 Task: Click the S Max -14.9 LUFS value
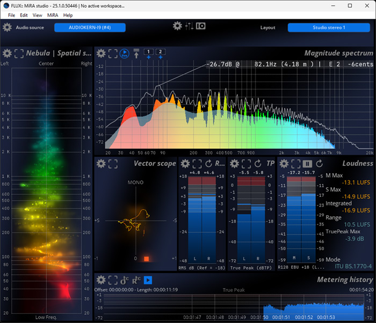coord(356,196)
